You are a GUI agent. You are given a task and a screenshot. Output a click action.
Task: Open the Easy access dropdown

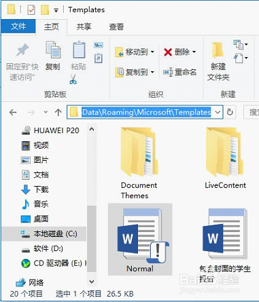241,58
